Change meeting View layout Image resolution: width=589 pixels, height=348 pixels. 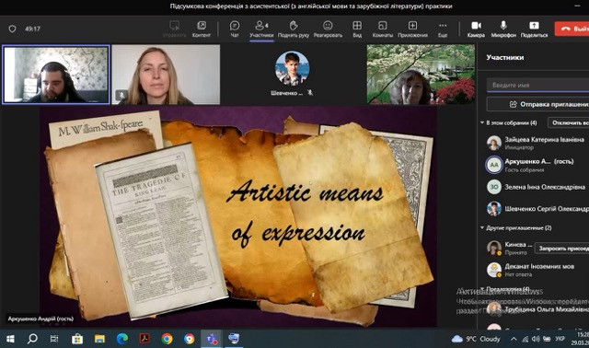(x=357, y=29)
